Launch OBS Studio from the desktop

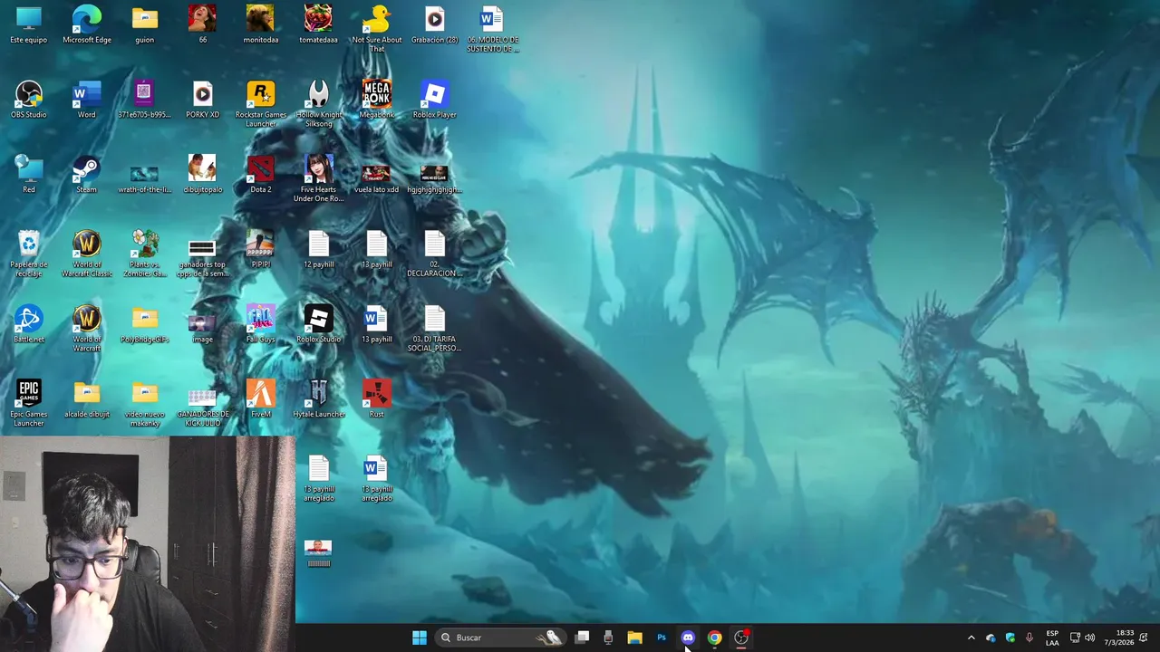(x=29, y=100)
